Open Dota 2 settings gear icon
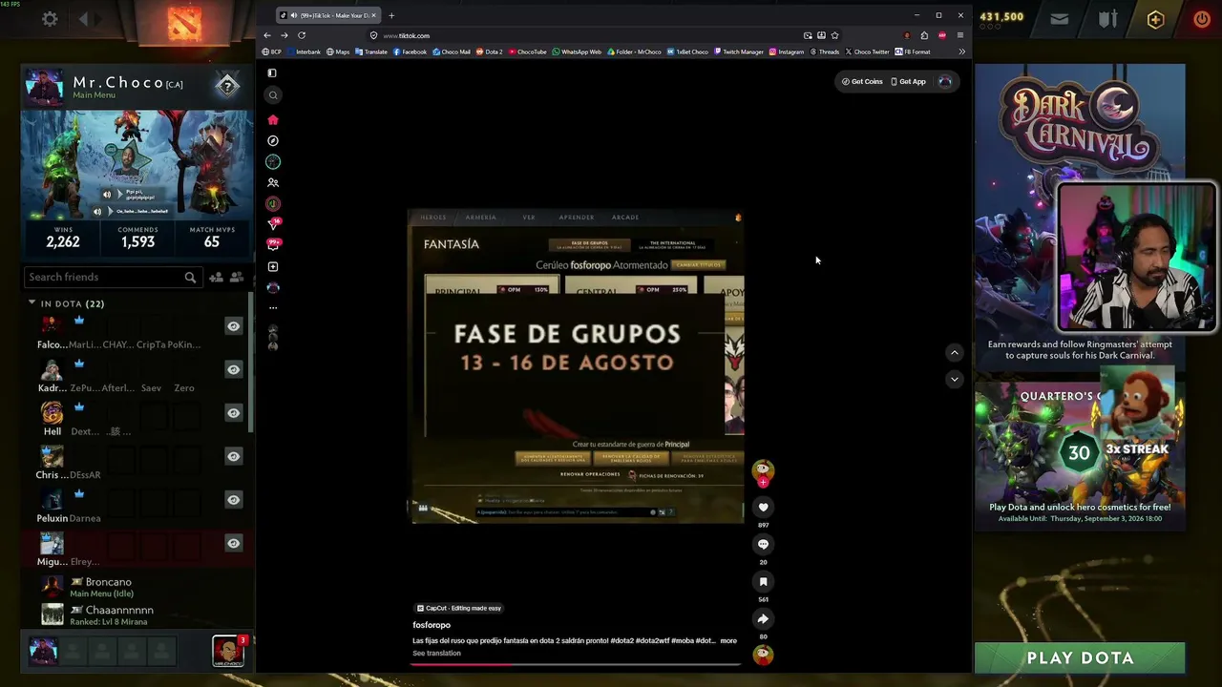This screenshot has height=687, width=1222. [x=50, y=18]
